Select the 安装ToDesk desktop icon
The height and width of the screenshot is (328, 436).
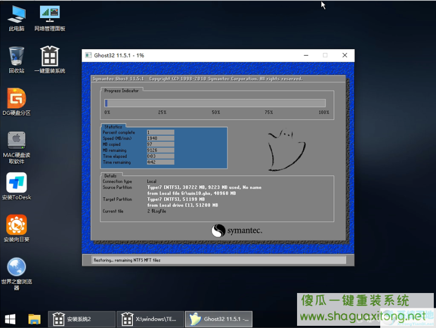tap(16, 186)
